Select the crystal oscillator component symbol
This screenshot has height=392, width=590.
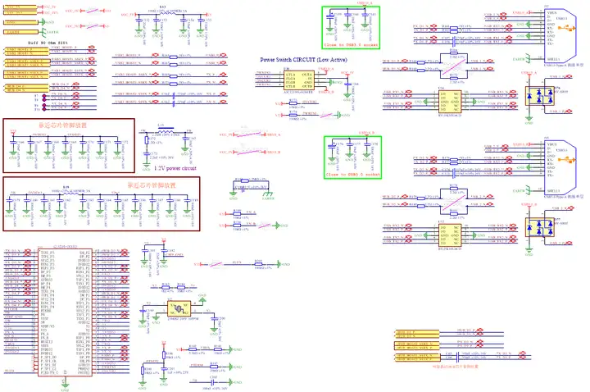[x=179, y=308]
